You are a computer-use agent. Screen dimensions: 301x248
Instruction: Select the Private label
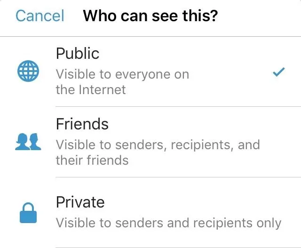point(80,202)
